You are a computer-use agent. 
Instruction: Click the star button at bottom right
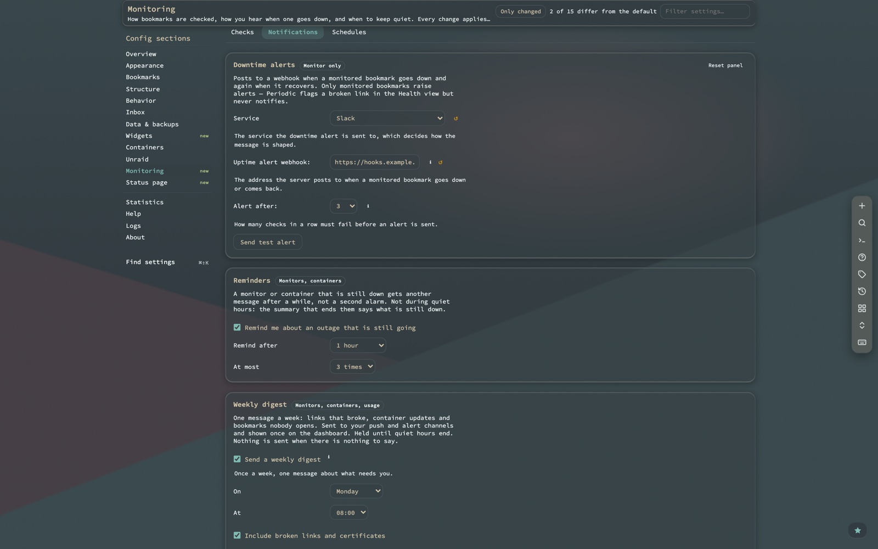click(x=857, y=530)
